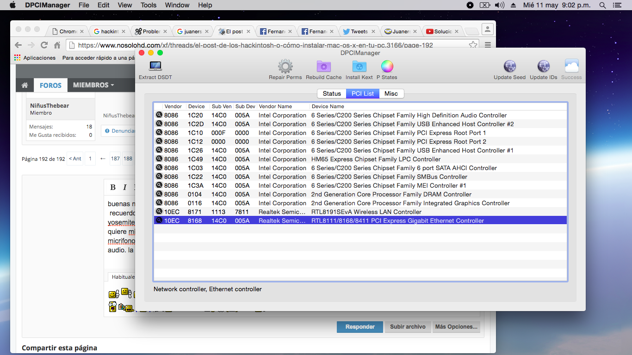Select the hackint Google tab in Chrome

pos(110,31)
